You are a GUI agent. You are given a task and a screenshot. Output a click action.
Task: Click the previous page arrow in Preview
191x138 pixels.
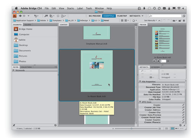point(154,61)
